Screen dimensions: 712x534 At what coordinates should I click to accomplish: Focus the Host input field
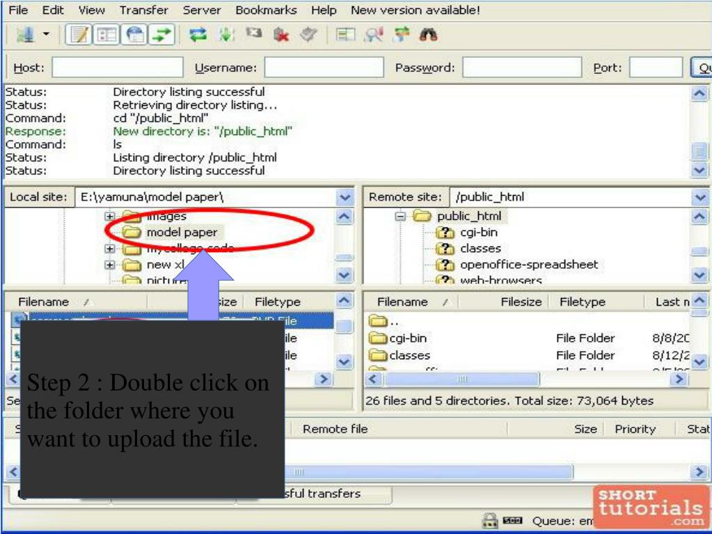point(118,68)
